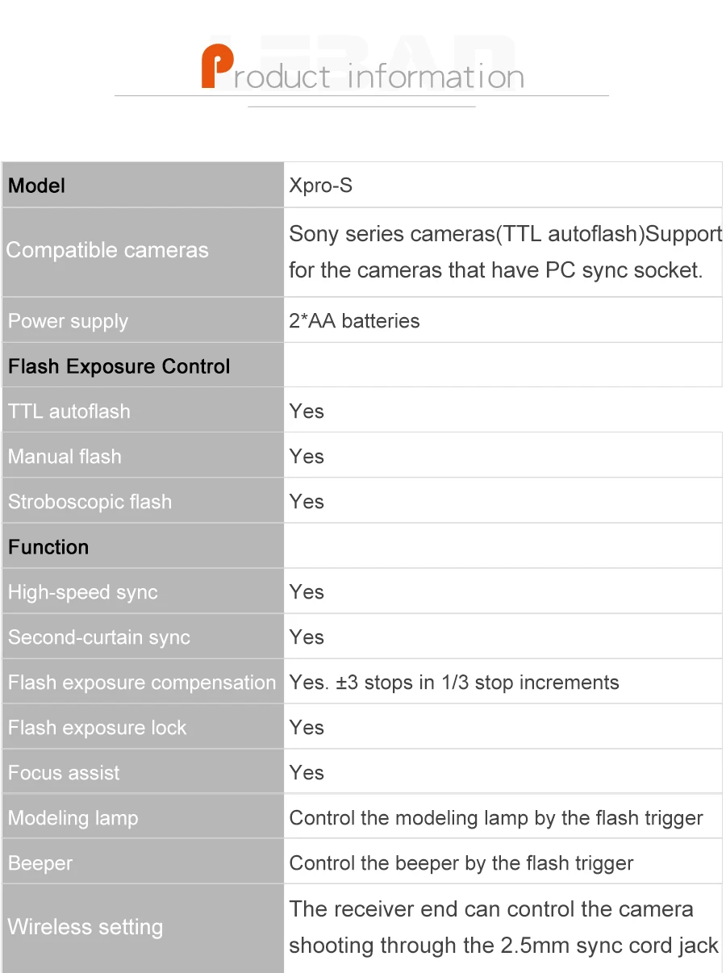The height and width of the screenshot is (973, 726).
Task: Click the orange P logo icon
Action: click(x=217, y=68)
